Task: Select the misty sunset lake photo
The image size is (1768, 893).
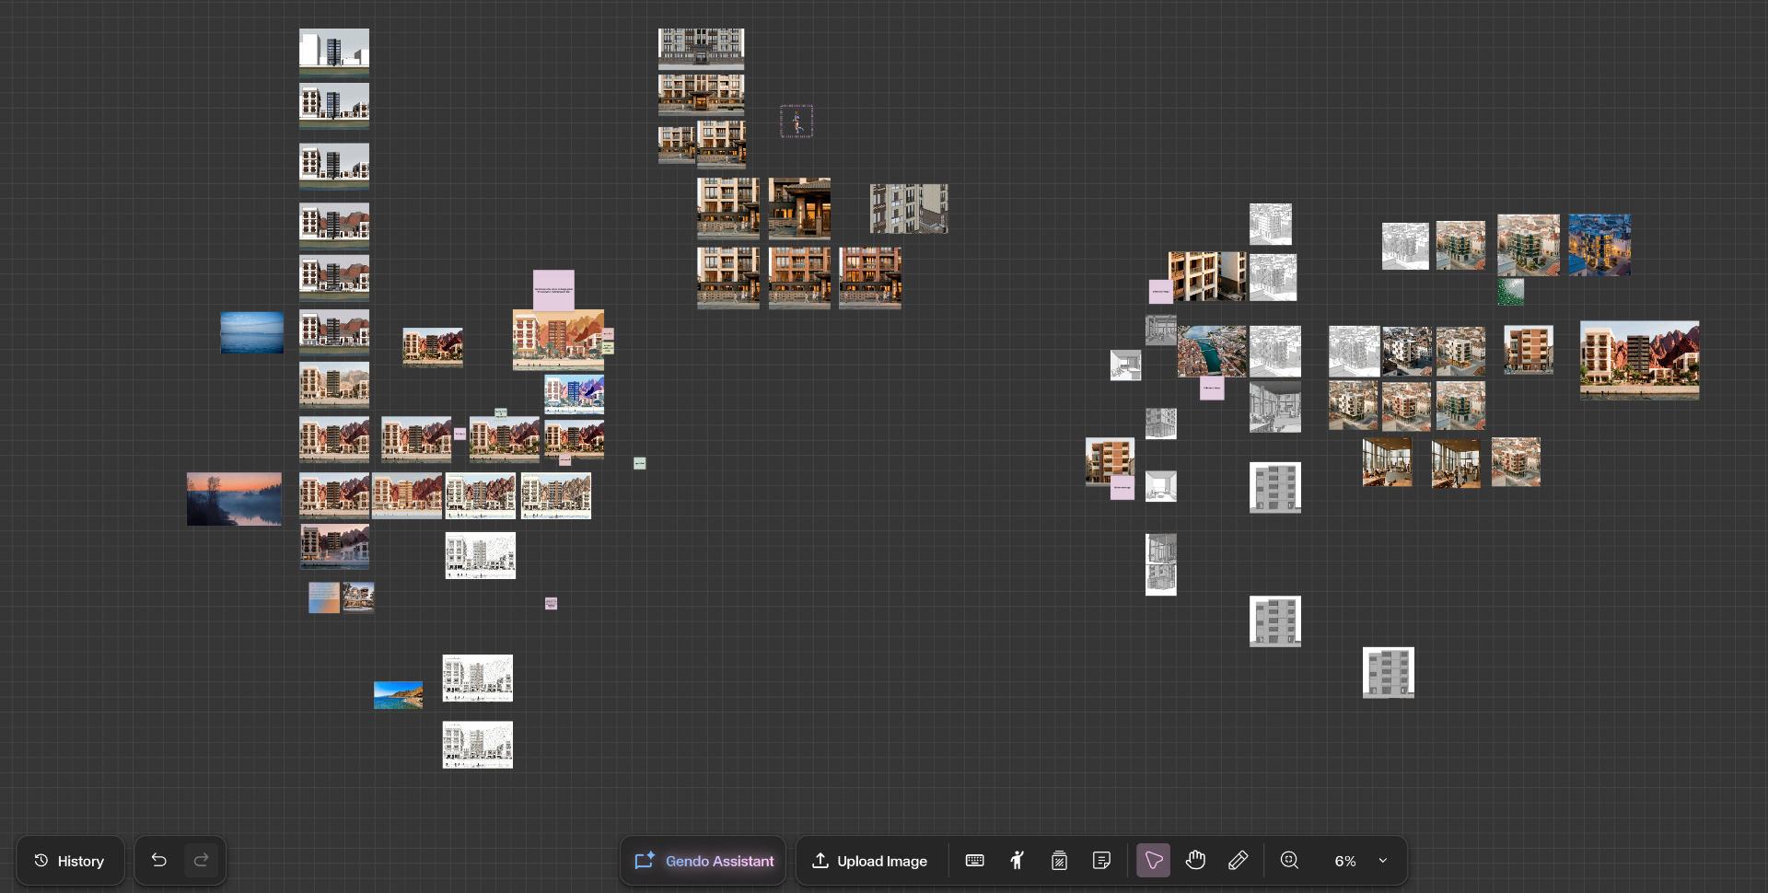Action: click(235, 499)
